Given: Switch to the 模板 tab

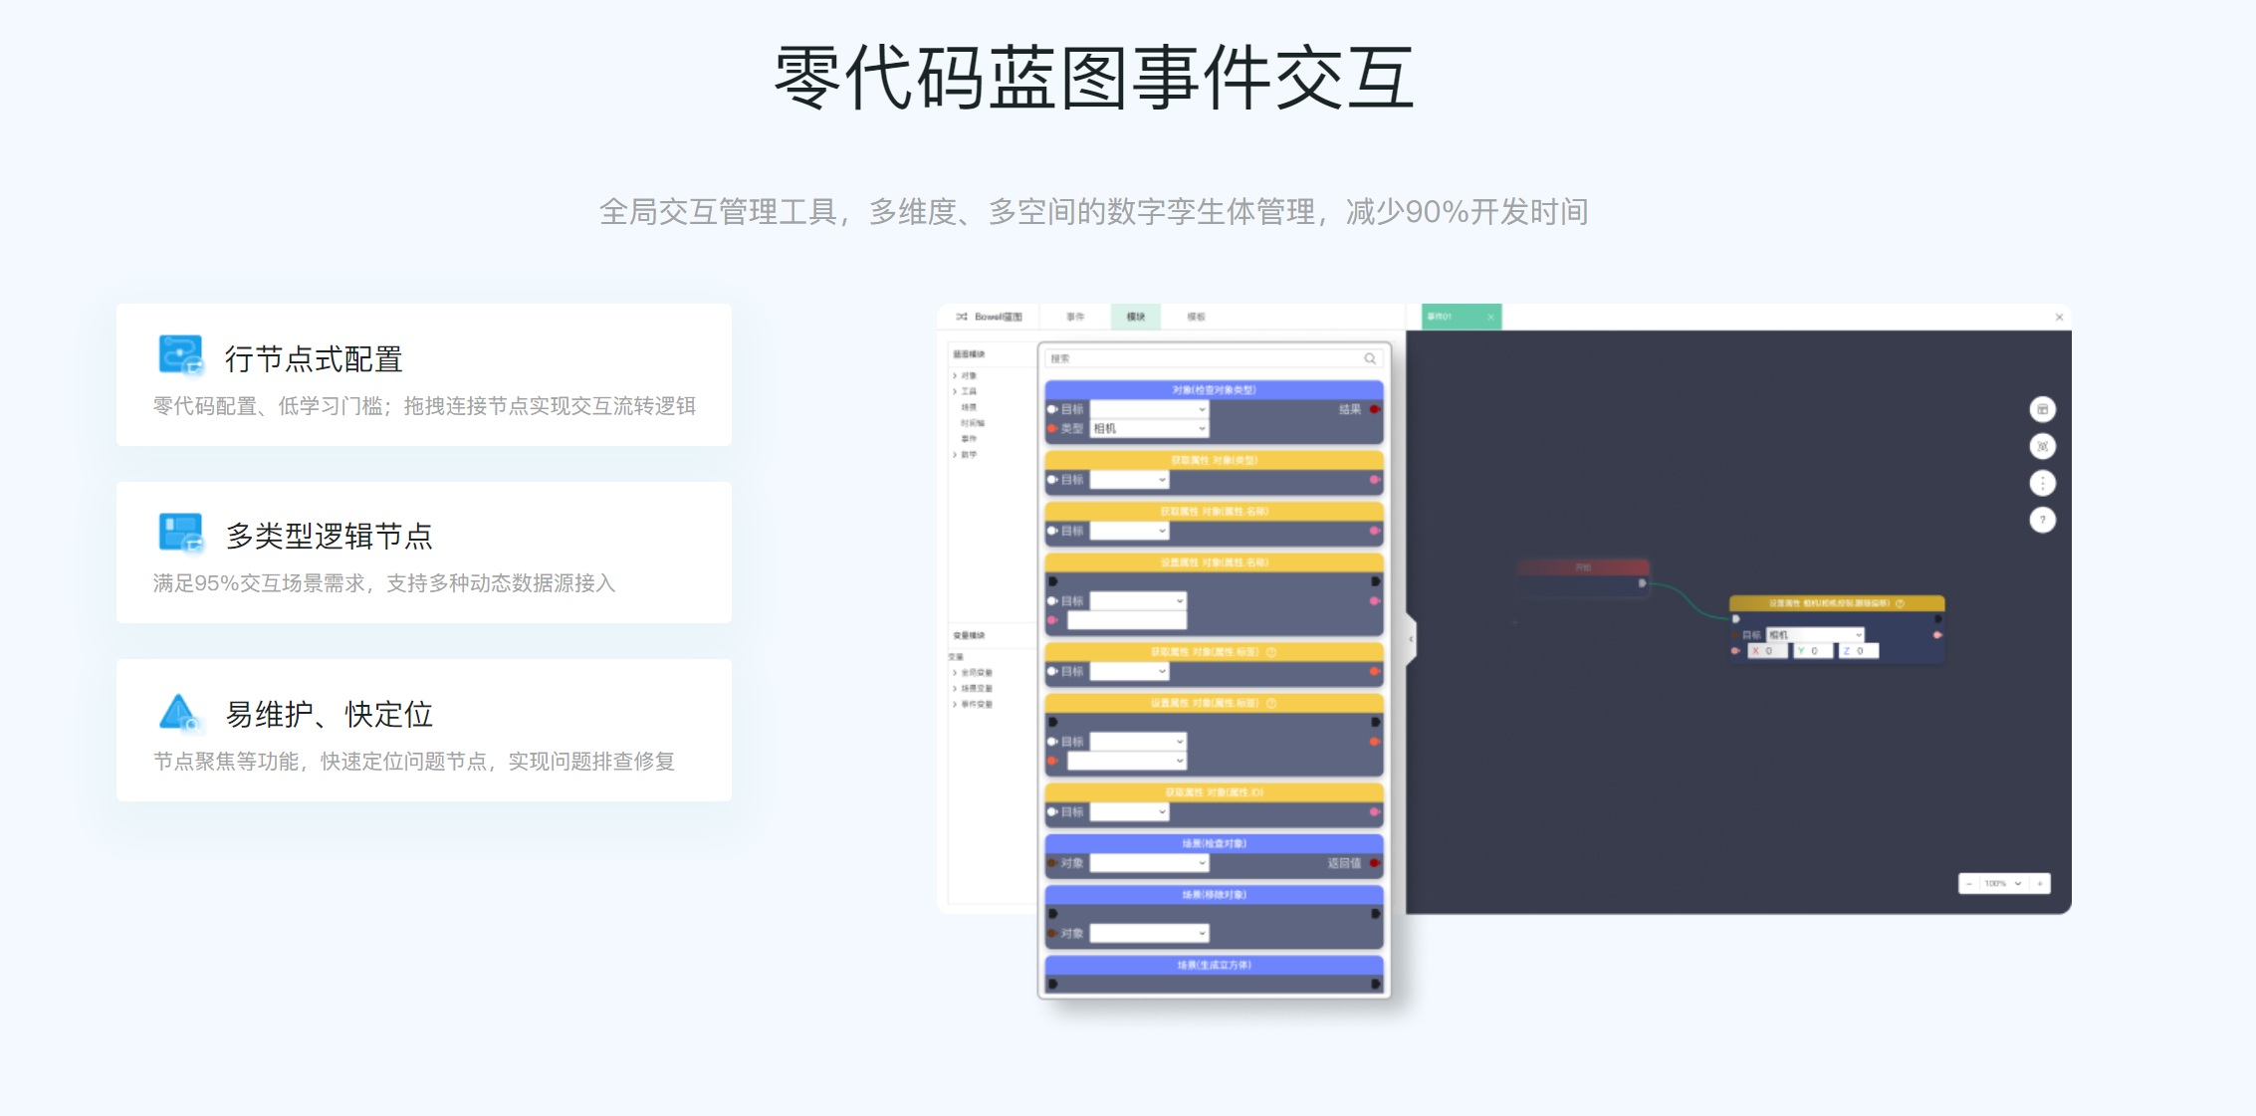Looking at the screenshot, I should point(1195,317).
